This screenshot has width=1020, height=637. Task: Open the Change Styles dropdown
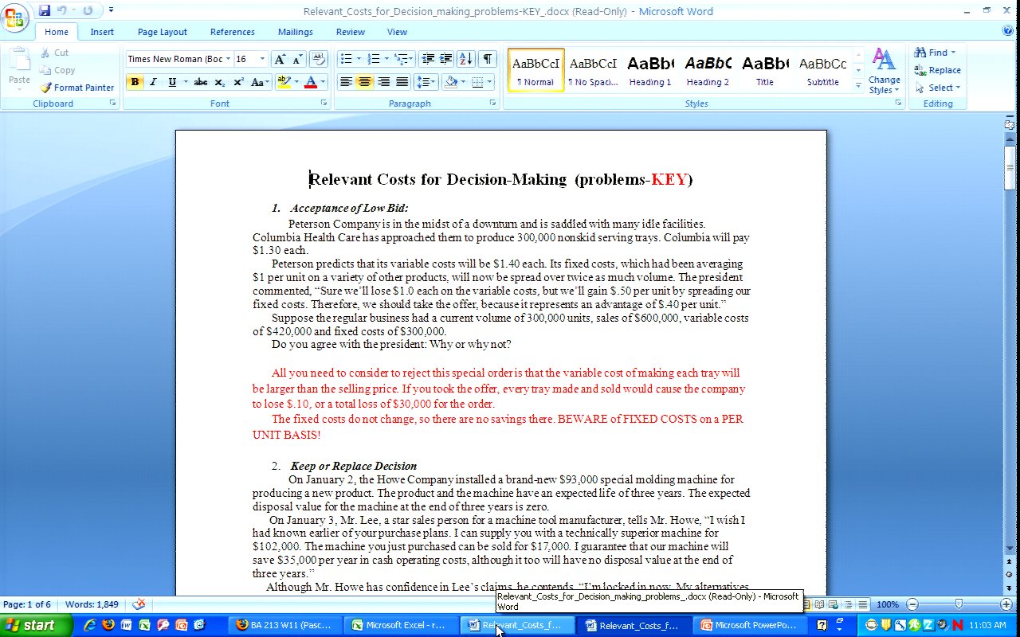pos(884,72)
